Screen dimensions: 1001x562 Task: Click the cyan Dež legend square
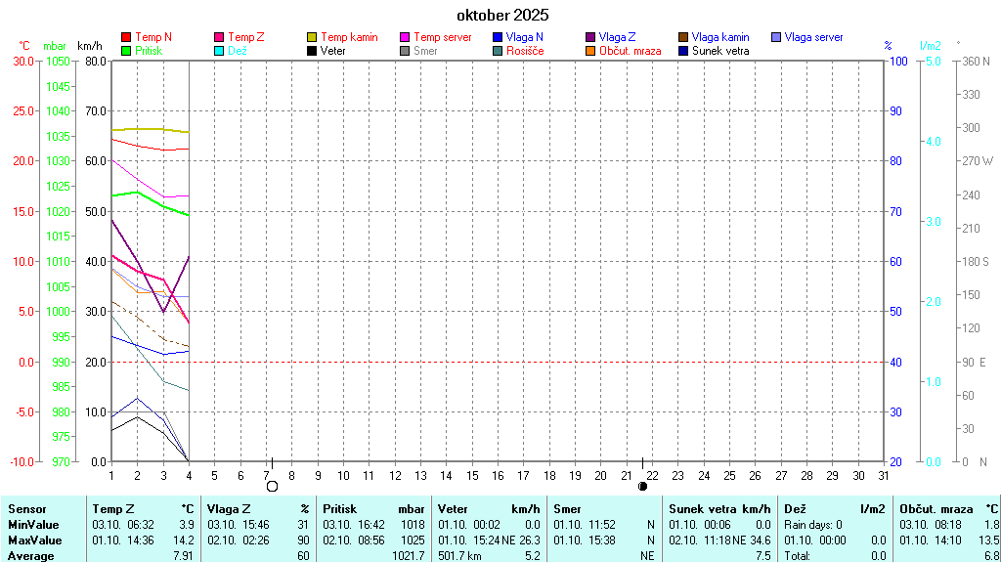point(219,50)
